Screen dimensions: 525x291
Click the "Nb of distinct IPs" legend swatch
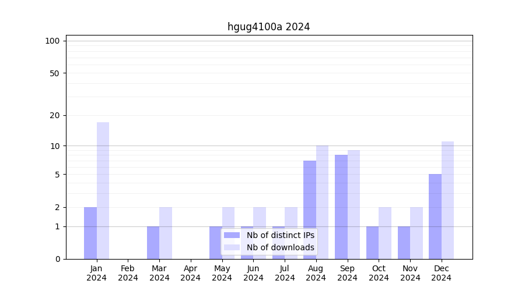[232, 235]
